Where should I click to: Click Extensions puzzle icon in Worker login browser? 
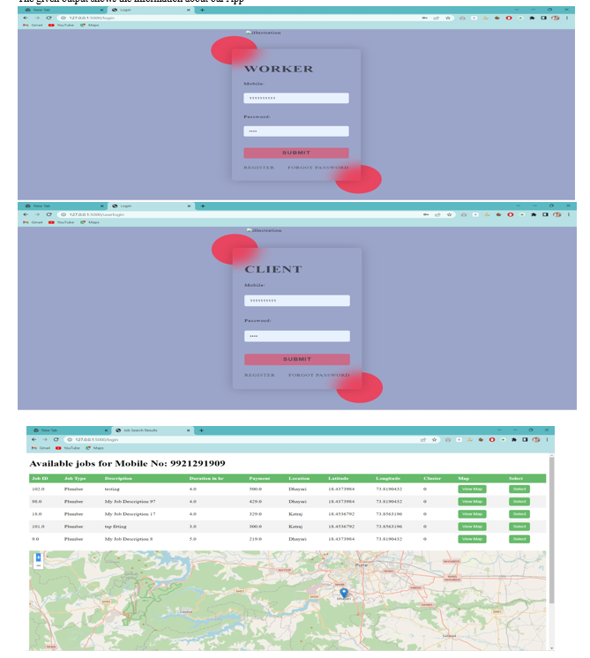click(x=532, y=18)
